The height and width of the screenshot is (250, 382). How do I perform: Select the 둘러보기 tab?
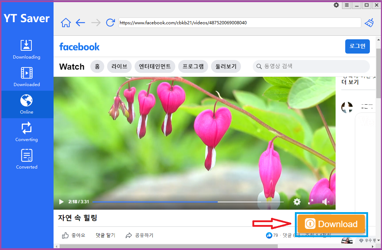click(226, 66)
